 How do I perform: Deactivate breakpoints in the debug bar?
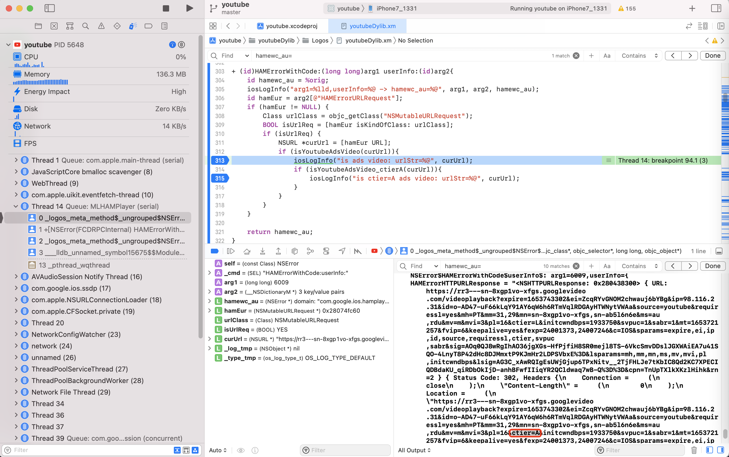(215, 251)
